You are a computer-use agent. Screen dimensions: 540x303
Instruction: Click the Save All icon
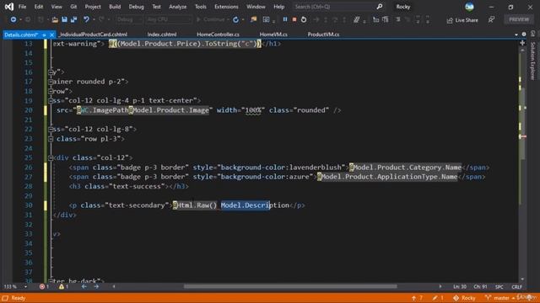[73, 19]
